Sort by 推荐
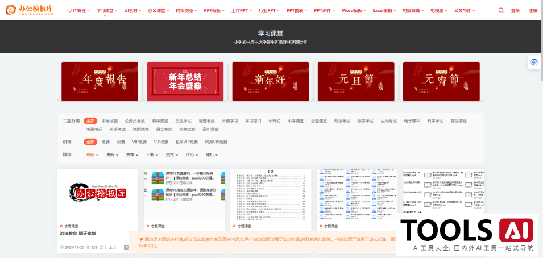The width and height of the screenshot is (543, 258). (132, 155)
